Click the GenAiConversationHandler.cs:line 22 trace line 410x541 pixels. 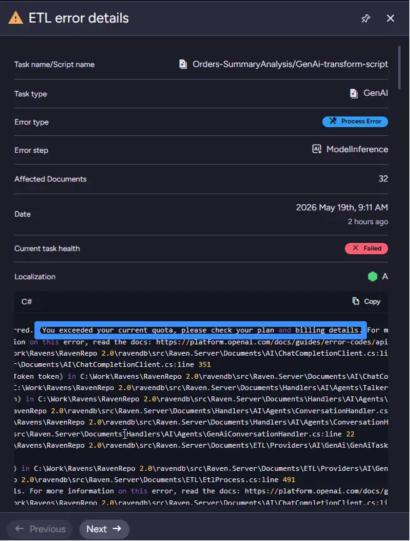click(x=185, y=434)
